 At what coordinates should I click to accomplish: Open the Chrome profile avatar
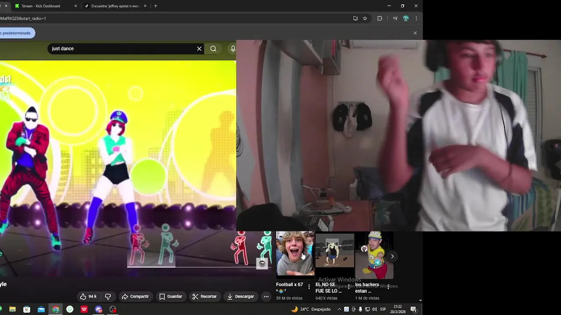tap(406, 18)
